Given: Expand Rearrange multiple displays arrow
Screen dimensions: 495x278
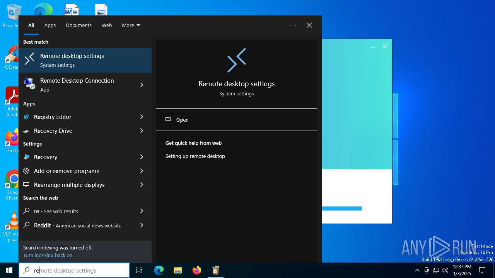Looking at the screenshot, I should pos(142,185).
